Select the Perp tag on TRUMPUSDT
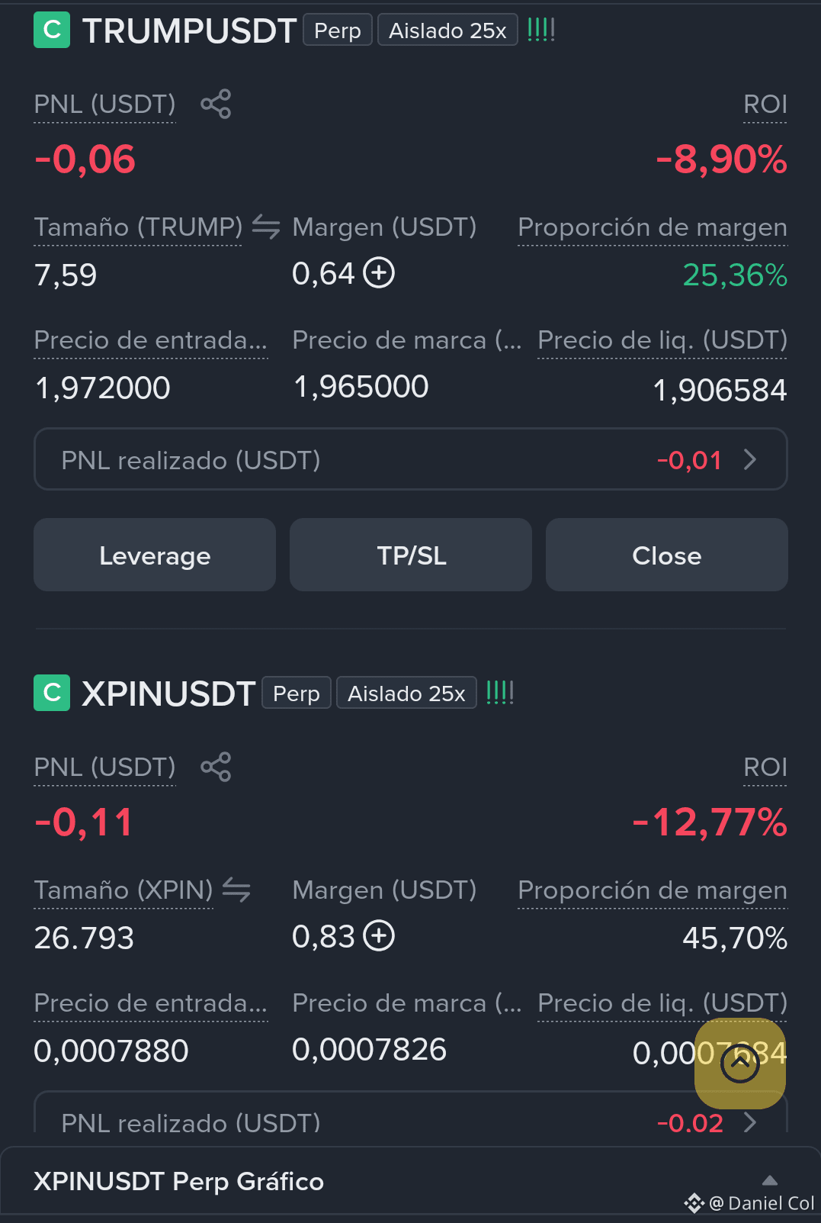This screenshot has height=1223, width=821. [338, 30]
